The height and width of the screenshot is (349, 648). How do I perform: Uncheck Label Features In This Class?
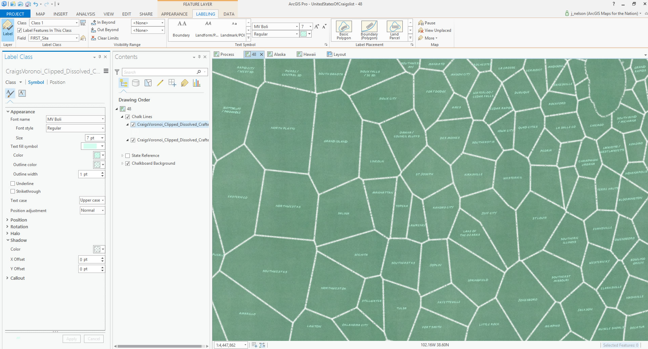pos(20,30)
